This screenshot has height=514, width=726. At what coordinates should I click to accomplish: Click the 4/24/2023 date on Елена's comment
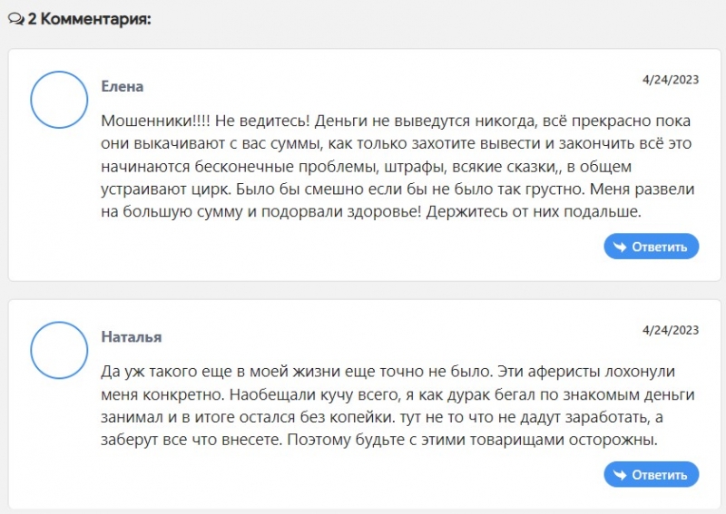point(671,80)
